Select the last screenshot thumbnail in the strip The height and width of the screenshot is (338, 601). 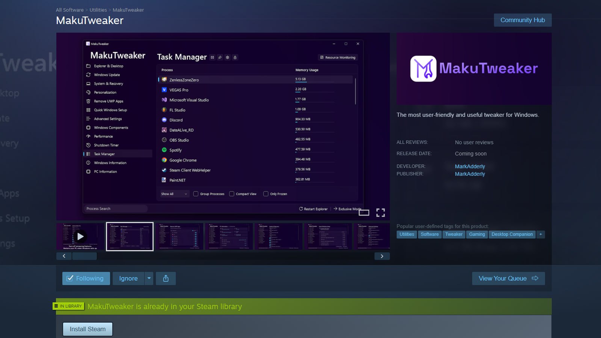tap(372, 236)
